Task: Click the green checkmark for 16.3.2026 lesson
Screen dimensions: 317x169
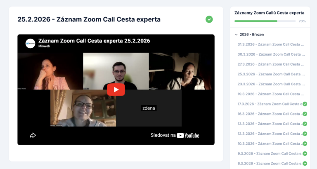Action: 305,114
